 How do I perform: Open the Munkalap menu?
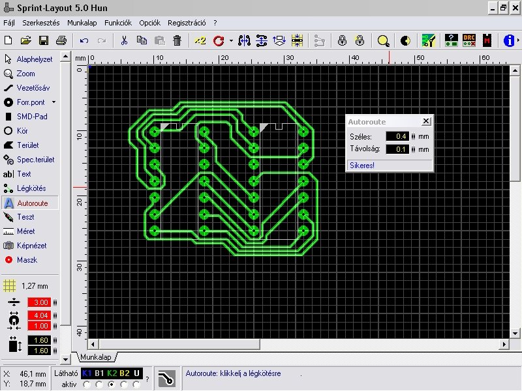82,23
